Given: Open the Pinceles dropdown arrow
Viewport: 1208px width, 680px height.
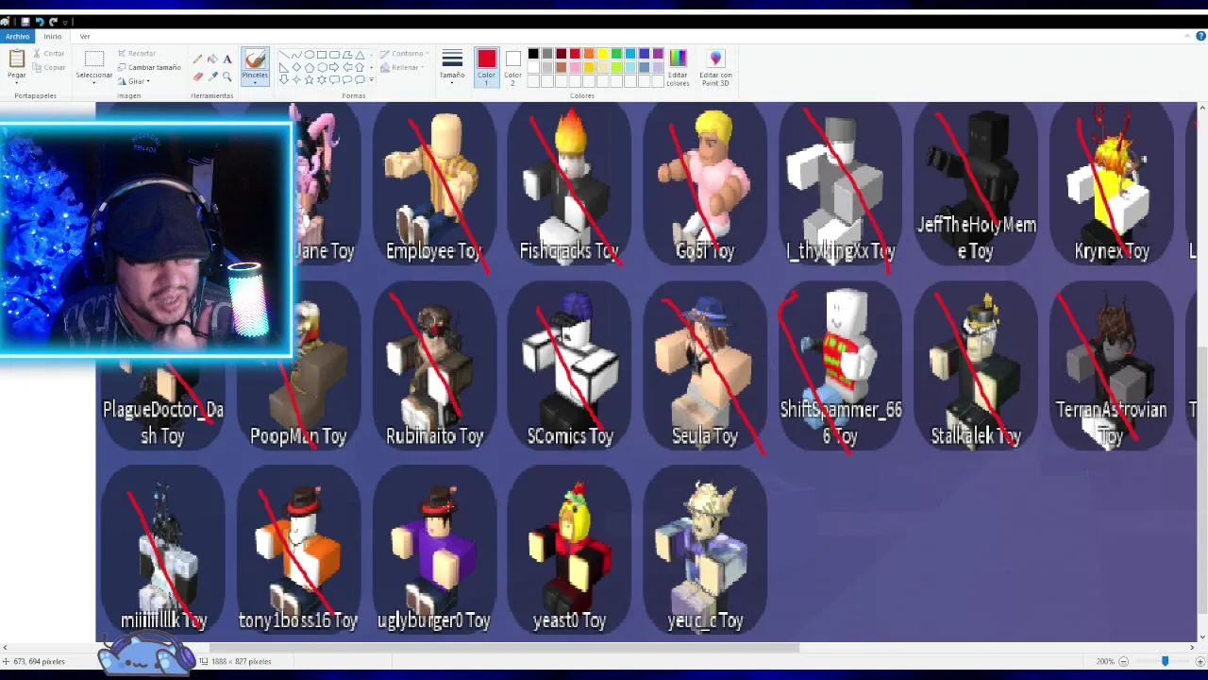Looking at the screenshot, I should pos(255,83).
